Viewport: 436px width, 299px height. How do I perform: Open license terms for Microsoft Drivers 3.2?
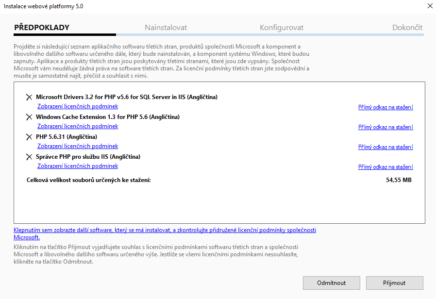(x=78, y=106)
